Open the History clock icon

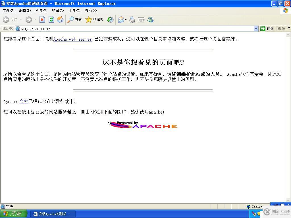[110, 20]
